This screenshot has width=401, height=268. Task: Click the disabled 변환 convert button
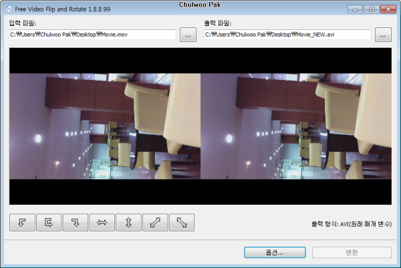point(352,253)
